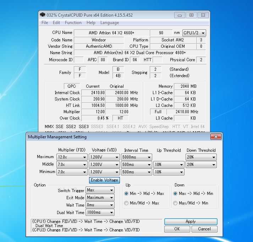Click the OK button

[177, 229]
